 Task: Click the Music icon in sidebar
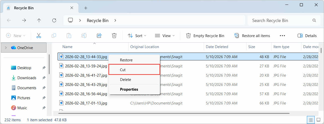coord(14,108)
